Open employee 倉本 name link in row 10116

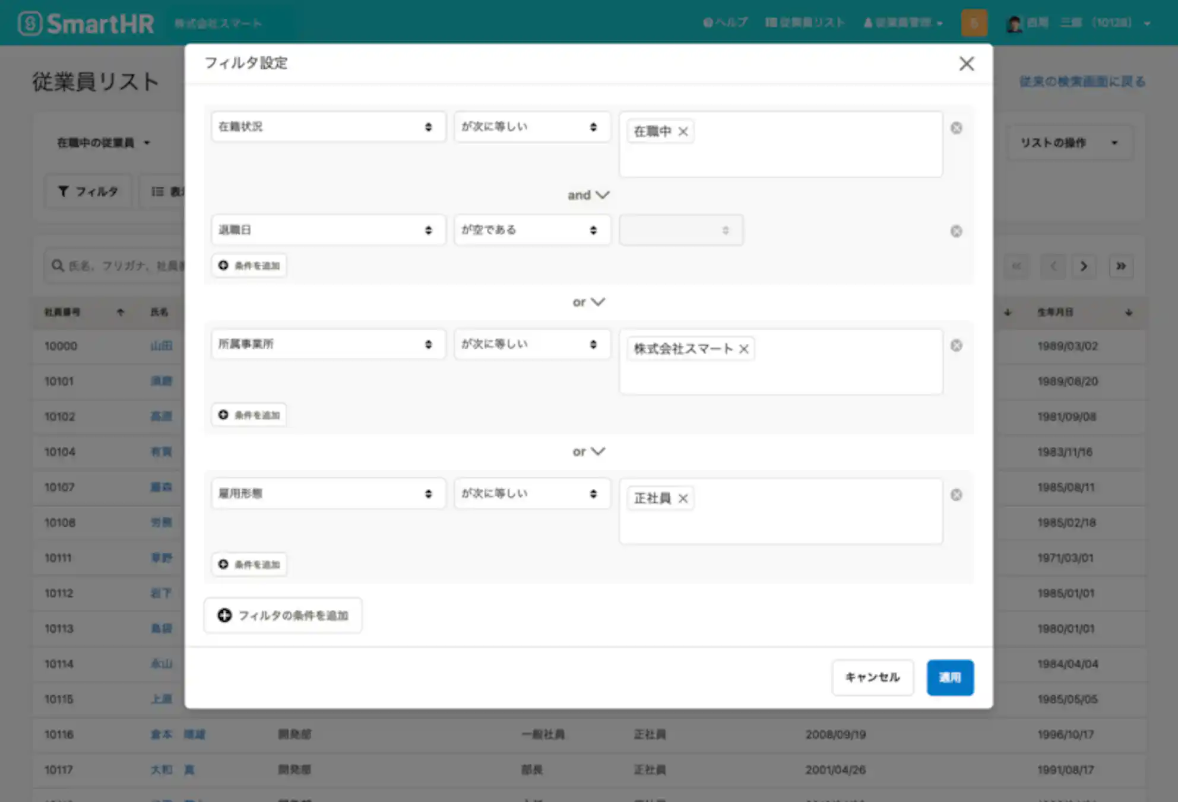point(178,734)
